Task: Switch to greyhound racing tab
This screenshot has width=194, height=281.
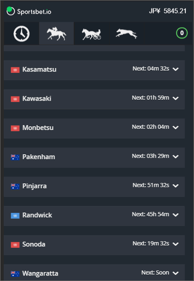Action: (127, 33)
